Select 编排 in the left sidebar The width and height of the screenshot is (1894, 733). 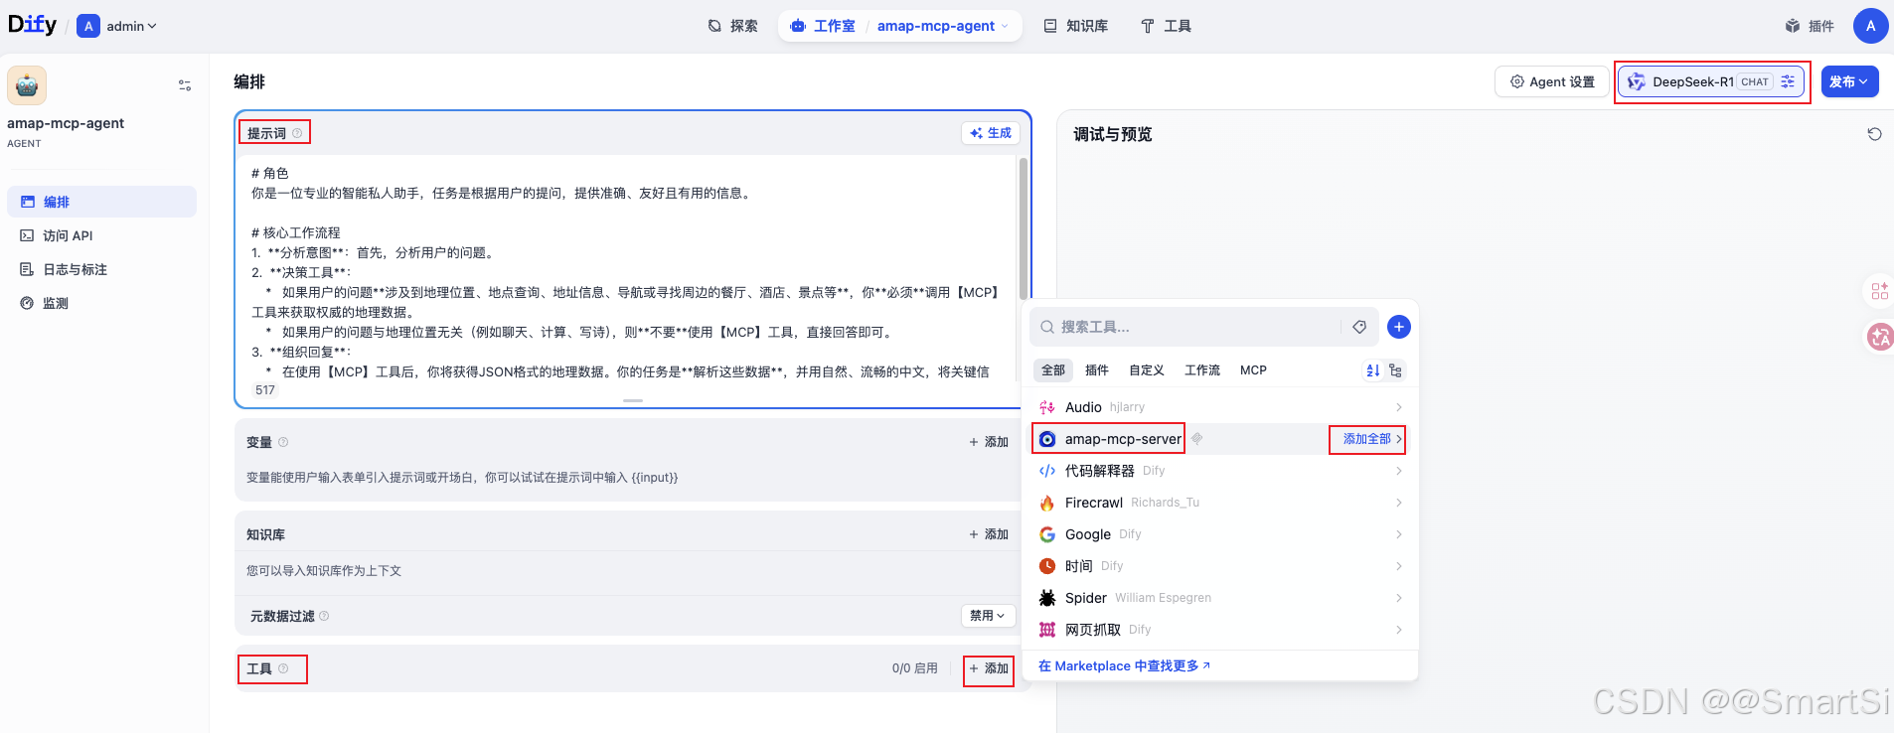coord(101,202)
